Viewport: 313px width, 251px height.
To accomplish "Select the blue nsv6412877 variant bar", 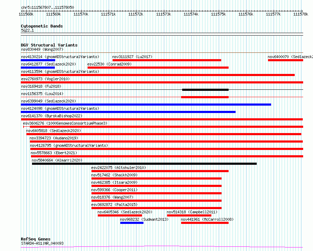I will [38, 68].
